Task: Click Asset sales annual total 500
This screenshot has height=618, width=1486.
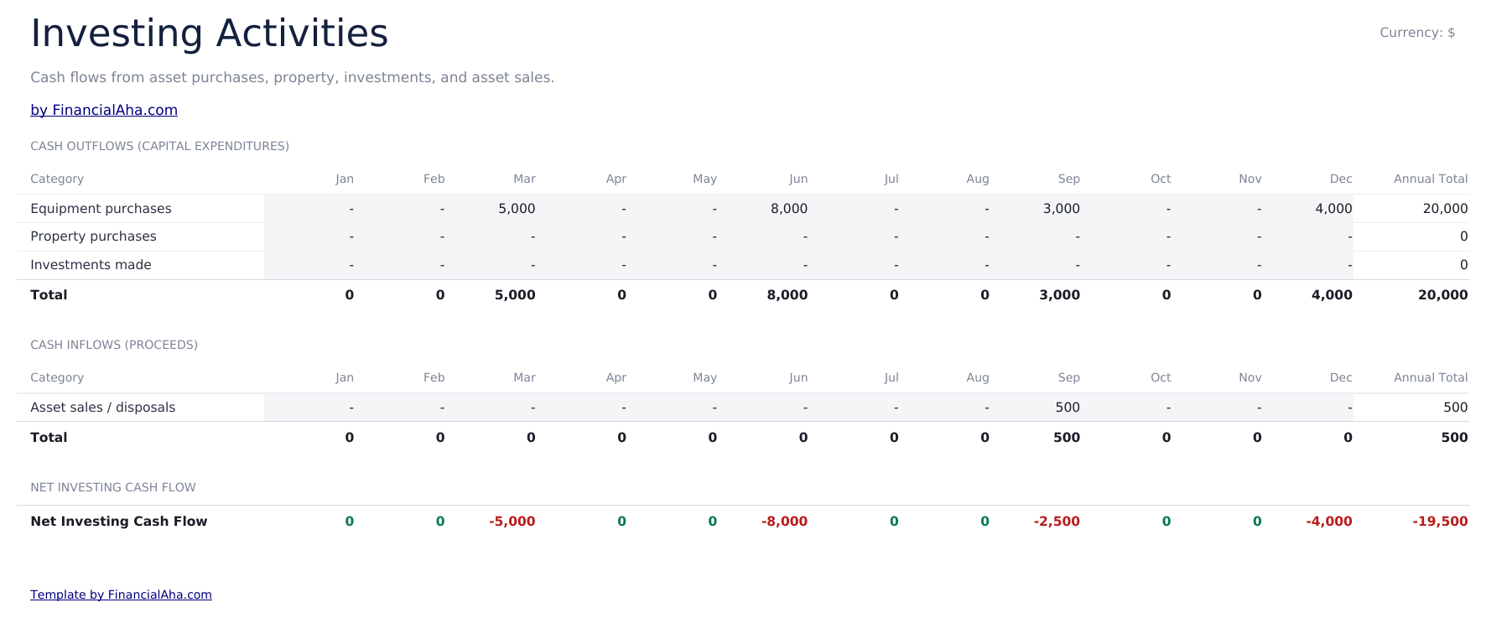Action: [1455, 408]
